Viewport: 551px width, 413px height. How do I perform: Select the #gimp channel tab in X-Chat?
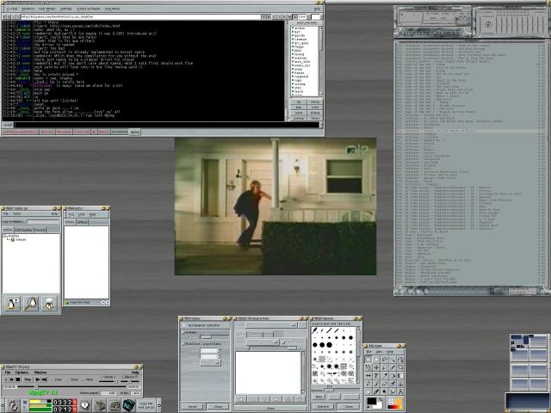(x=135, y=132)
